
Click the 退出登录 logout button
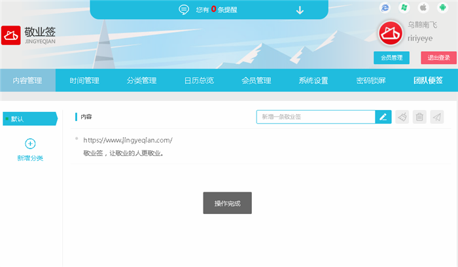pyautogui.click(x=438, y=58)
